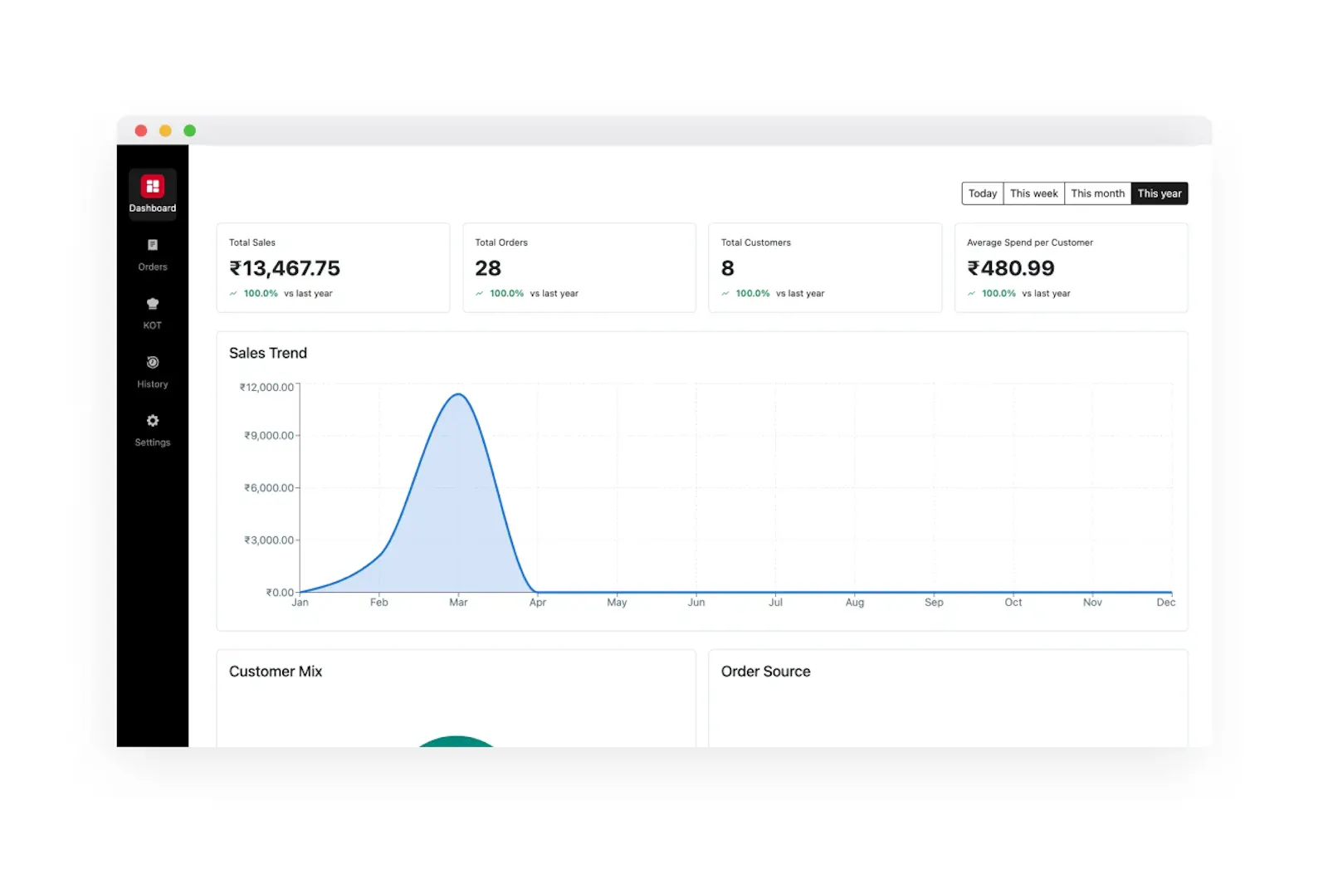Click the ₹6,000.00 y-axis label

point(269,488)
